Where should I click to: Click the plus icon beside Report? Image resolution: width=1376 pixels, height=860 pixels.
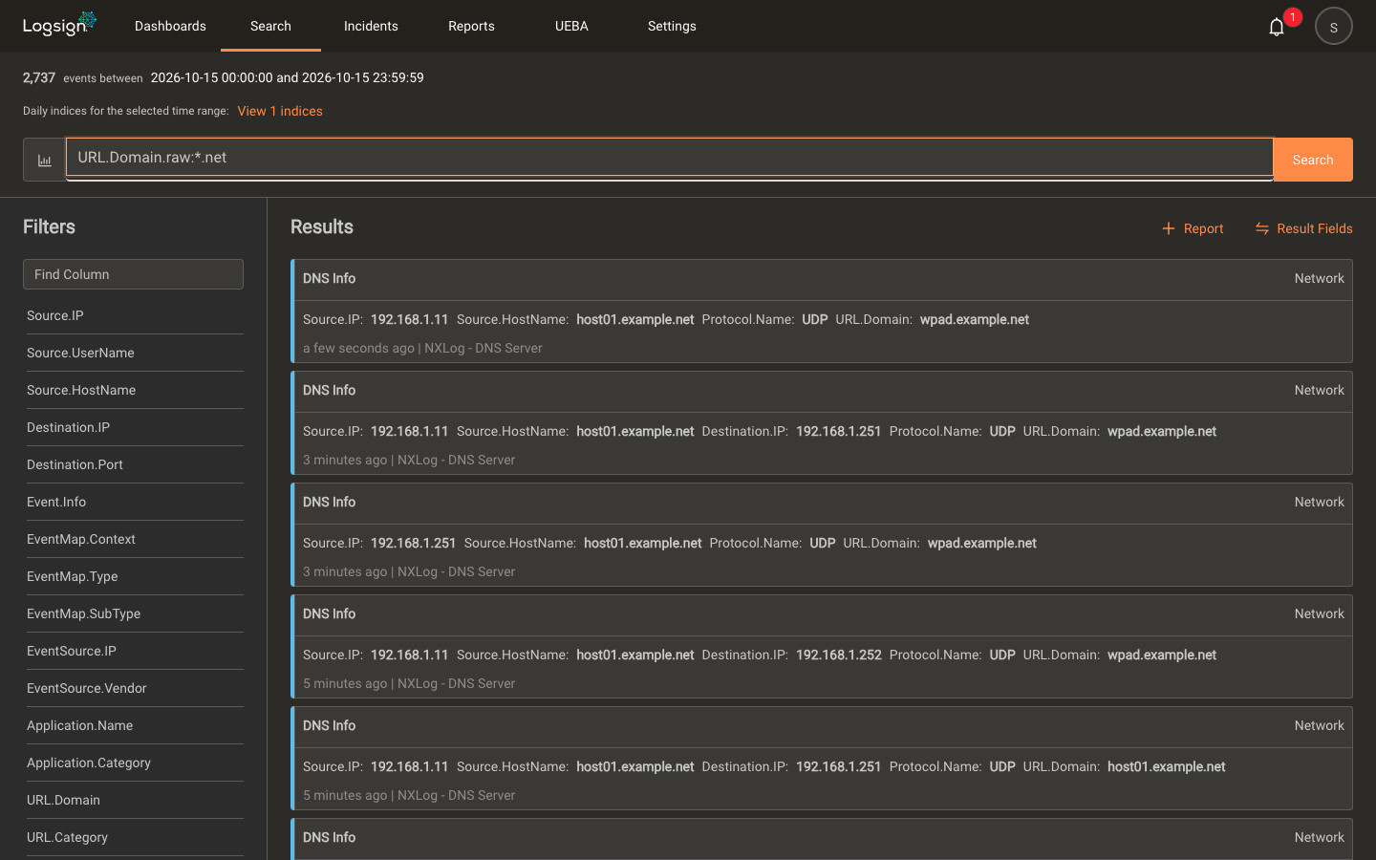[x=1168, y=228]
